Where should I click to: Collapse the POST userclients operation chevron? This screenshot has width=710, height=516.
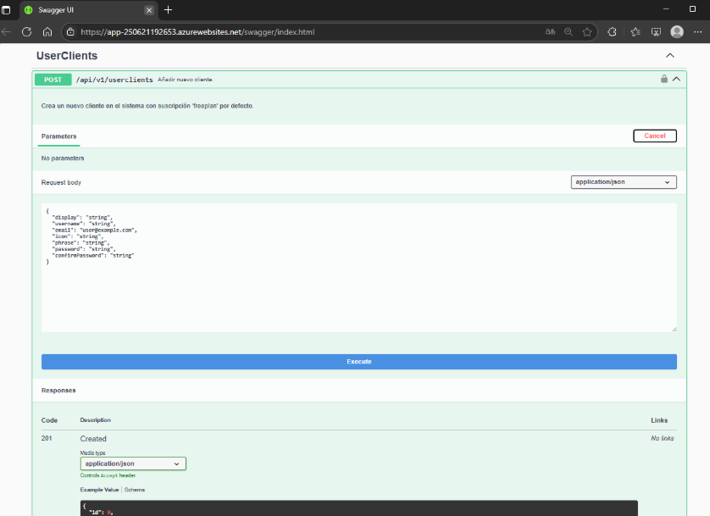click(676, 79)
